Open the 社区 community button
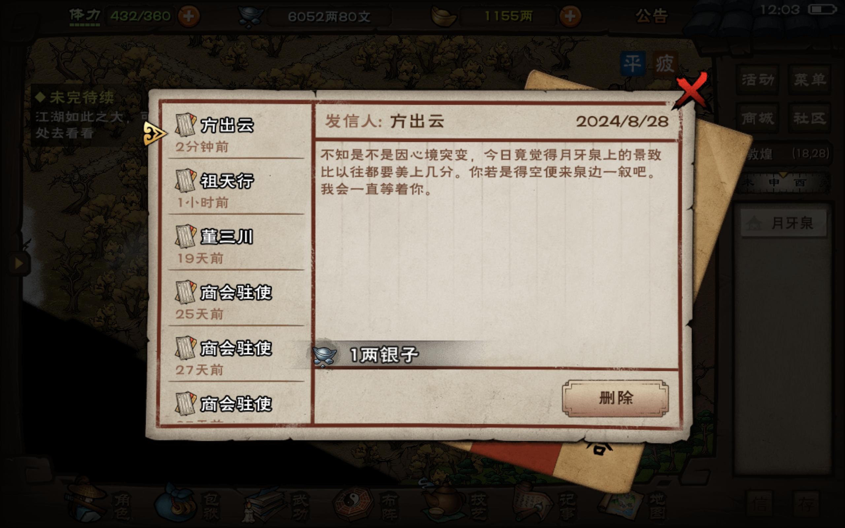This screenshot has height=528, width=845. tap(809, 118)
